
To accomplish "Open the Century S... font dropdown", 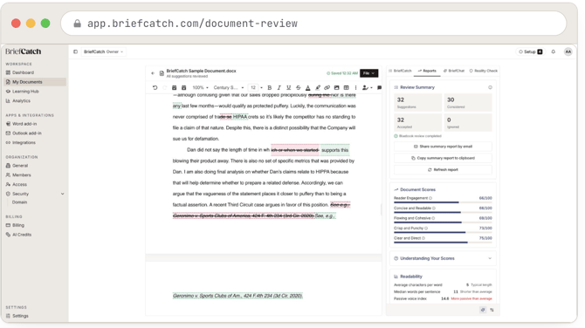I will (229, 87).
